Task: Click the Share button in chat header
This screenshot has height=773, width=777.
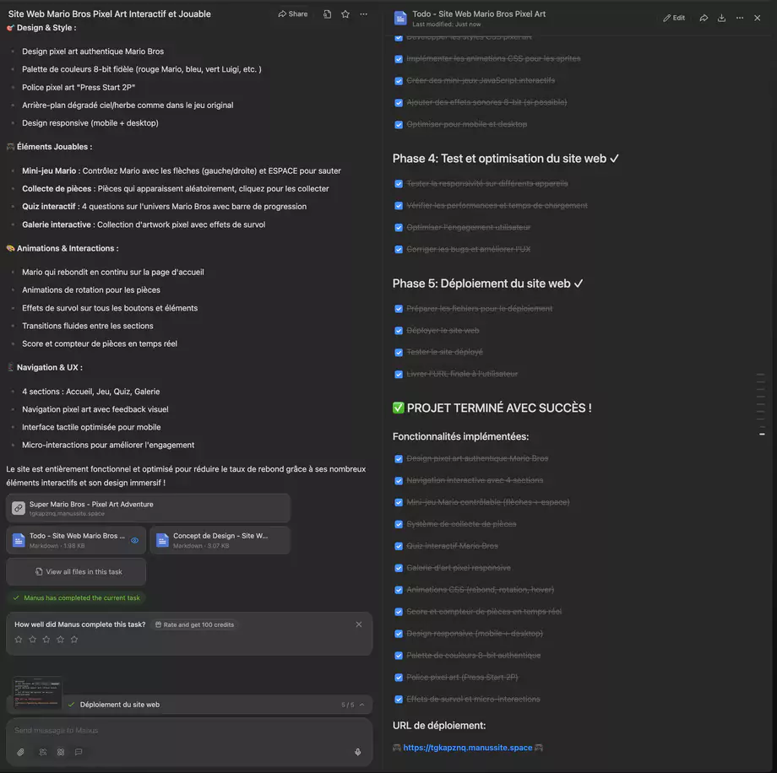Action: (x=293, y=14)
